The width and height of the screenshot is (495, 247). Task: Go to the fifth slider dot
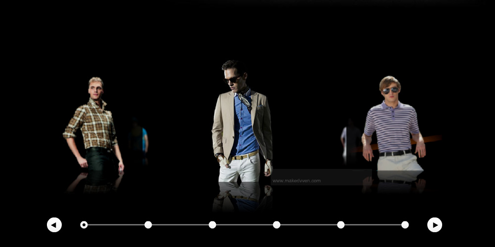point(341,225)
